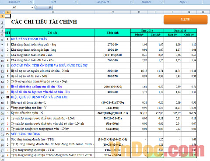Screen dimensions: 210x161
Task: Click Vòng quay hàng tồn kho - V label
Action: pos(28,108)
